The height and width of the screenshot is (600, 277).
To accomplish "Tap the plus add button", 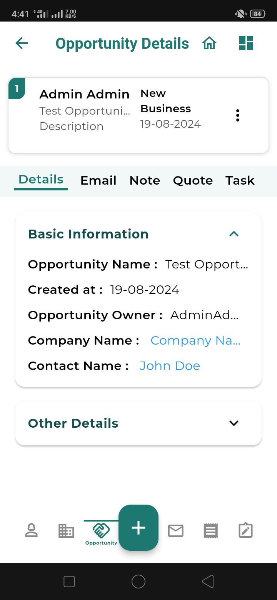I will tap(138, 528).
